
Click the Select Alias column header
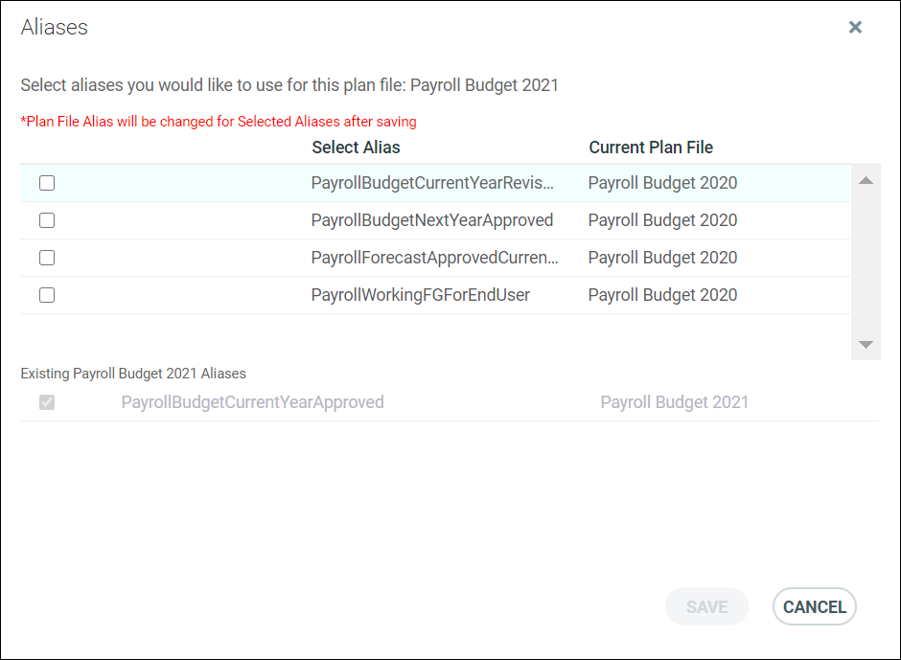(356, 148)
